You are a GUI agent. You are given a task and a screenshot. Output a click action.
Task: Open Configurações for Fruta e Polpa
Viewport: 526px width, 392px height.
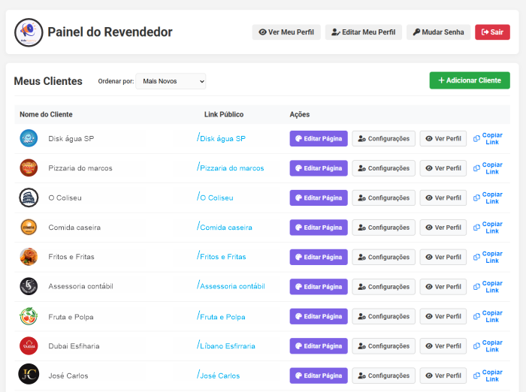pyautogui.click(x=384, y=316)
